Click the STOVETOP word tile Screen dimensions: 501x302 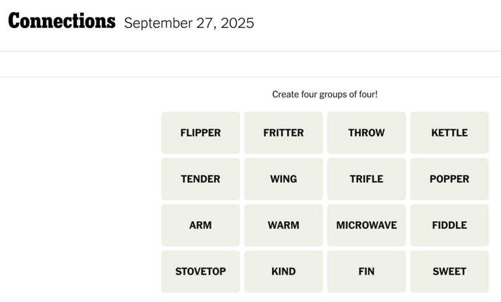[200, 272]
